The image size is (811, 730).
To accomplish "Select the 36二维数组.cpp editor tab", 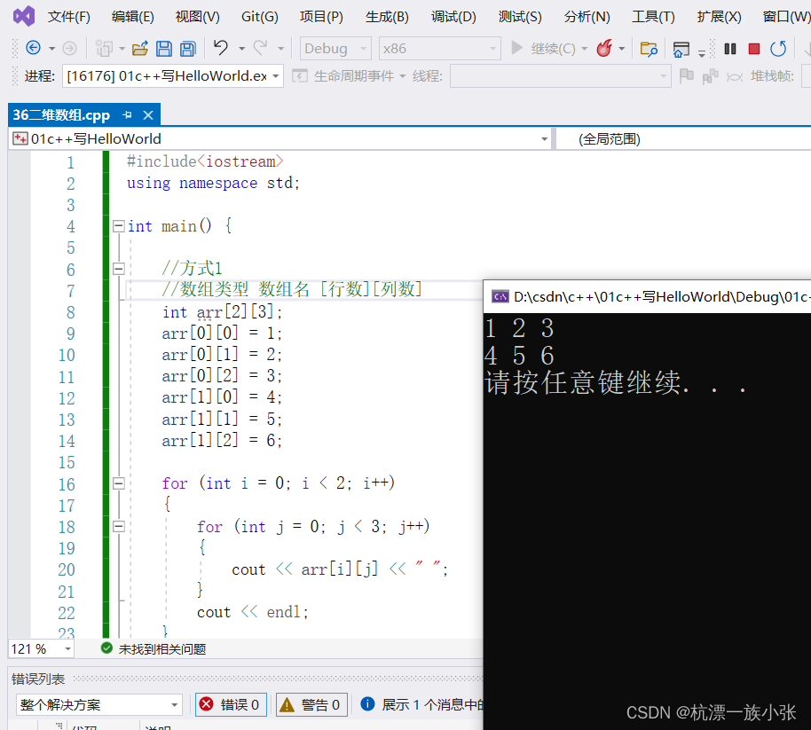I will pos(61,114).
